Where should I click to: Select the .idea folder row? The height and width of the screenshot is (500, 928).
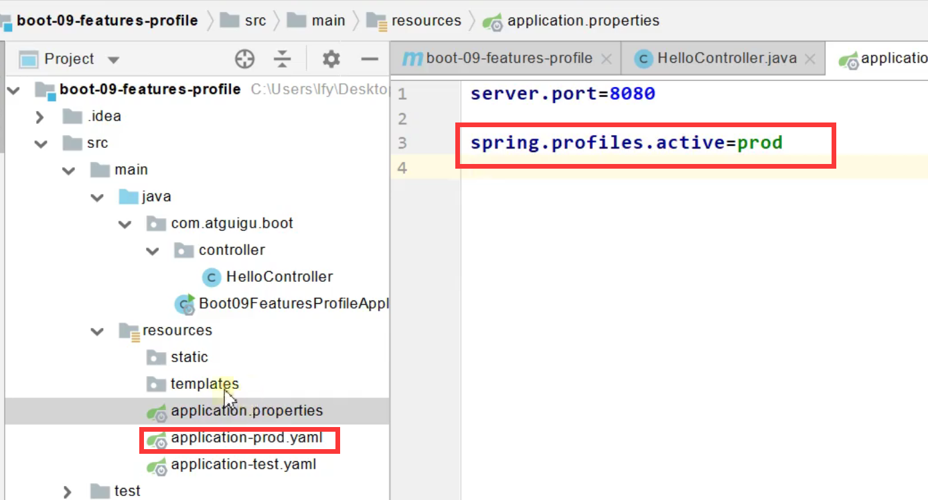click(x=197, y=116)
